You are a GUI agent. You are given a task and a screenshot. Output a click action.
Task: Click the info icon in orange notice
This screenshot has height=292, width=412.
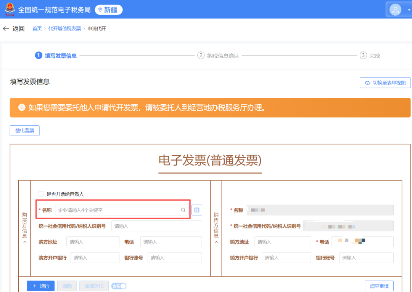click(21, 107)
